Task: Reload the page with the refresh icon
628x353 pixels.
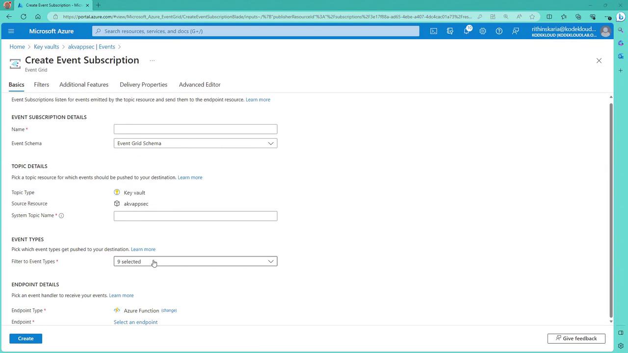Action: [x=24, y=17]
